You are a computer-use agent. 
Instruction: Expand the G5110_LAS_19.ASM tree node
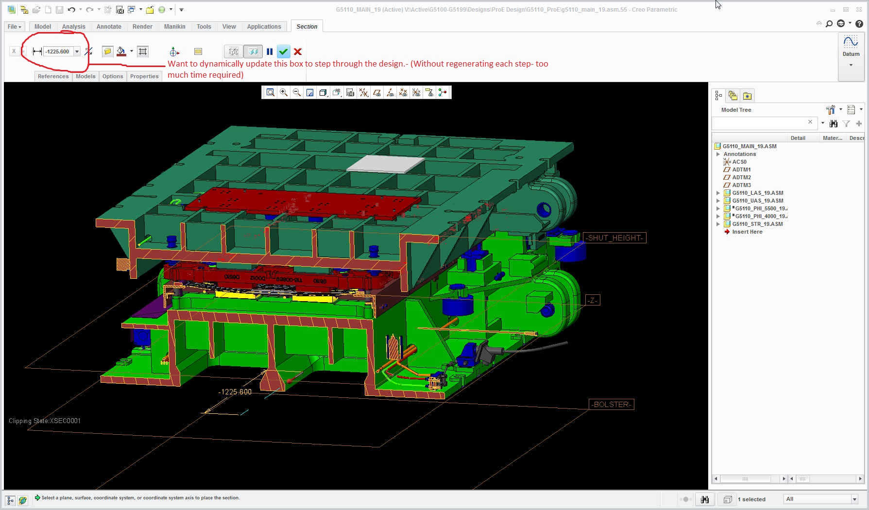pyautogui.click(x=718, y=193)
